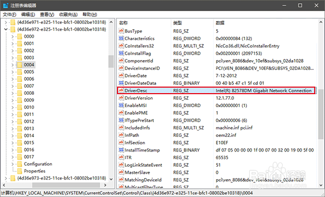Click the LogLinkStateEvent string icon
The image size is (325, 197).
pos(121,165)
